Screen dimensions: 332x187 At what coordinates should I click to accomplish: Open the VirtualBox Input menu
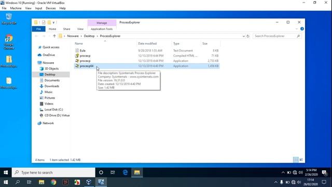coord(38,8)
